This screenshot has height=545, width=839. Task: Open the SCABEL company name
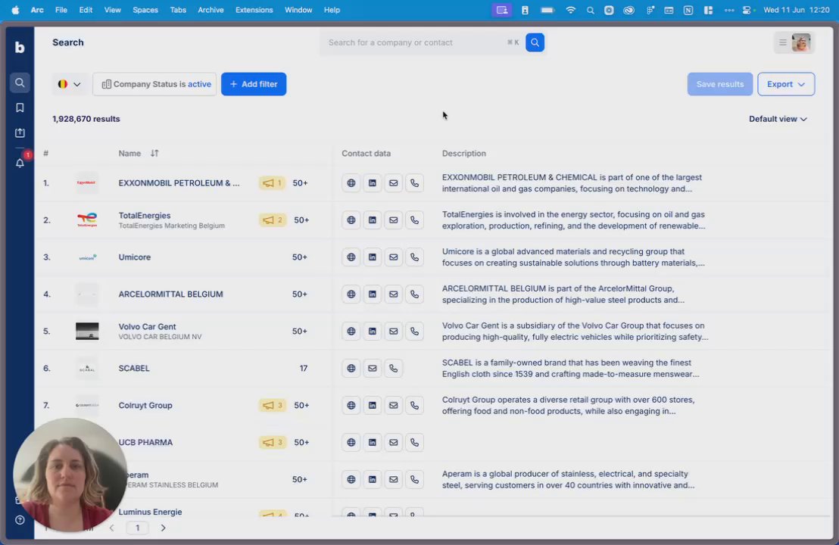(x=134, y=369)
